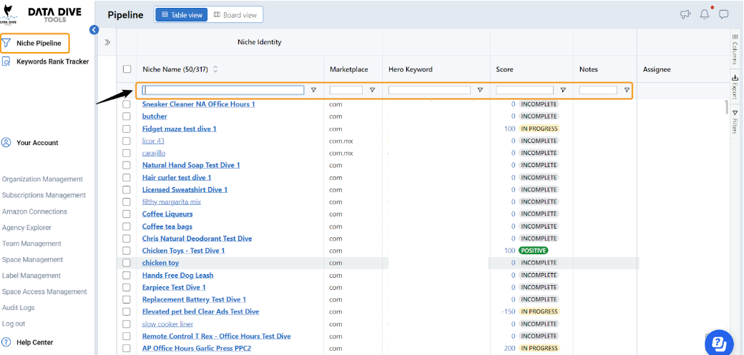
Task: Collapse sidebar with blue arrow button
Action: coord(94,30)
